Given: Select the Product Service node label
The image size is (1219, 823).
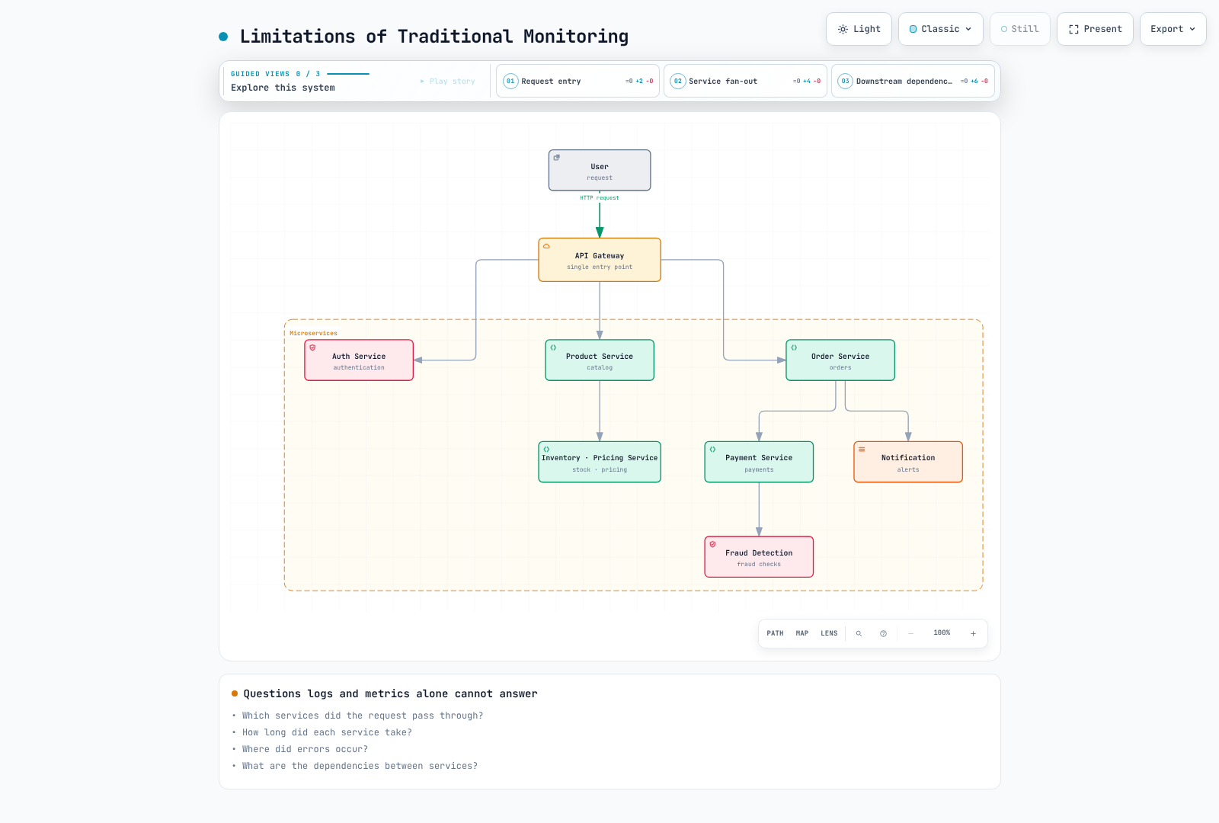Looking at the screenshot, I should pos(600,357).
